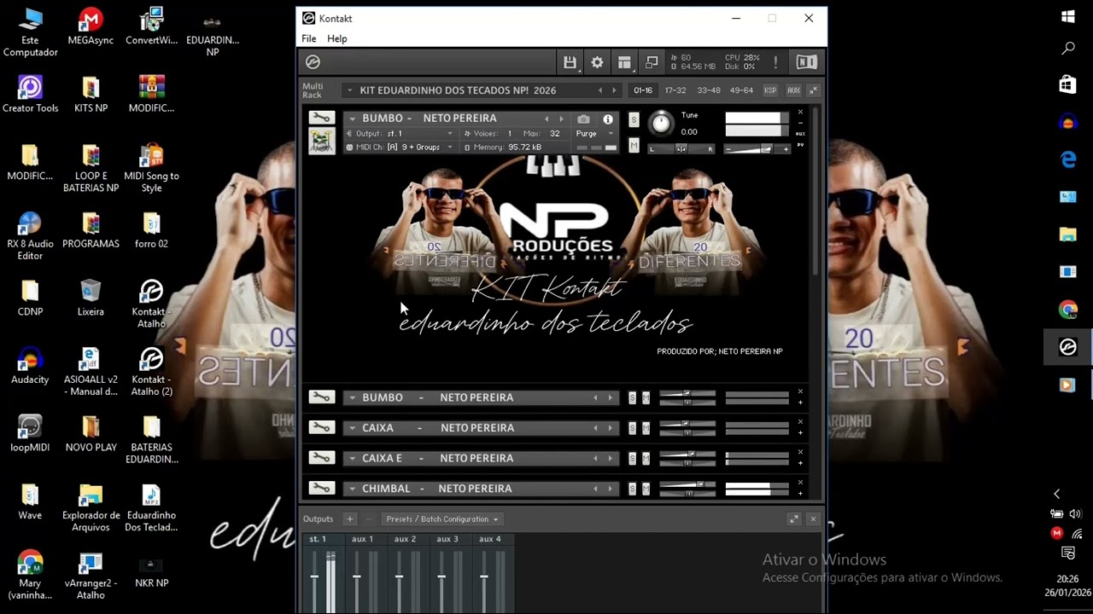Open top BUMBO instrument name dropdown arrow
Viewport: 1093px width, 614px height.
click(352, 119)
